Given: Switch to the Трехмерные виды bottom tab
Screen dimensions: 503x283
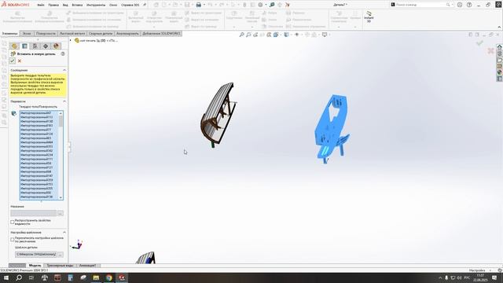Looking at the screenshot, I should tap(60, 266).
